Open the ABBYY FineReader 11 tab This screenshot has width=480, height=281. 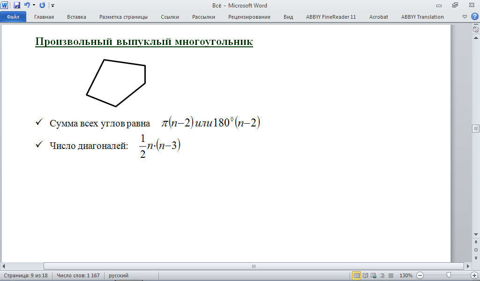[x=331, y=17]
